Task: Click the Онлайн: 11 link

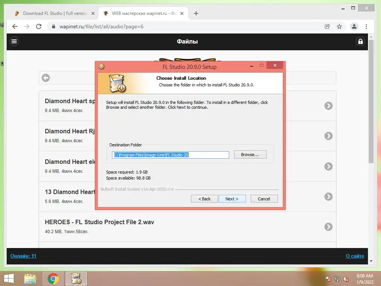Action: click(23, 256)
